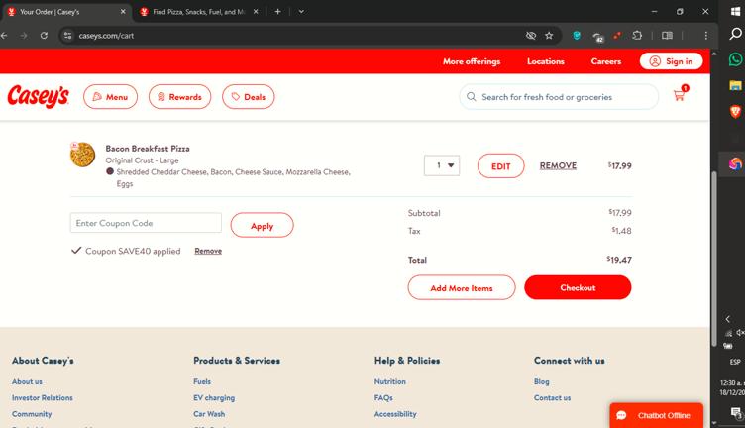Viewport: 745px width, 428px height.
Task: Open the tab search dropdown arrow
Action: coord(301,12)
